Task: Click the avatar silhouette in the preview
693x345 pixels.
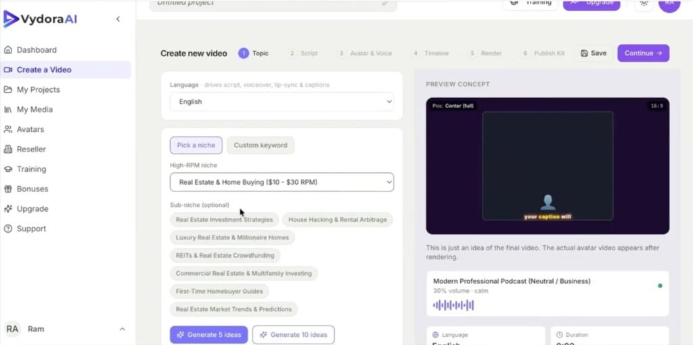Action: pyautogui.click(x=547, y=203)
